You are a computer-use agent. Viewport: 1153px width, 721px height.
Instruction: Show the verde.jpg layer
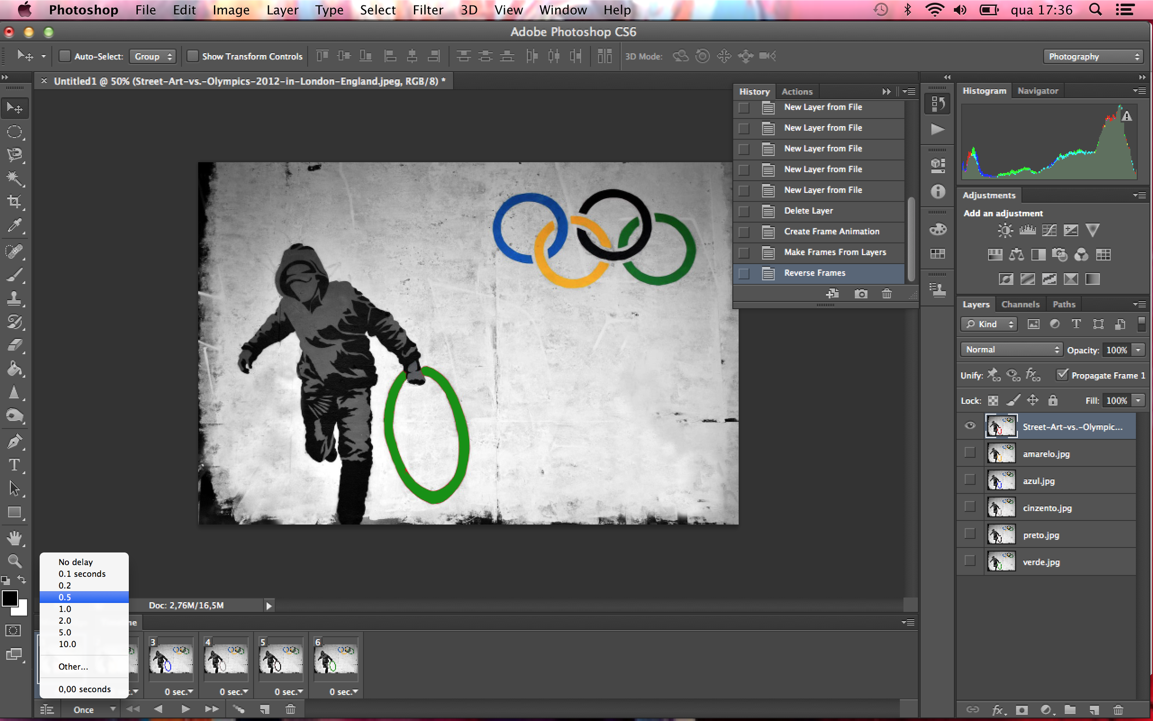[x=970, y=561]
